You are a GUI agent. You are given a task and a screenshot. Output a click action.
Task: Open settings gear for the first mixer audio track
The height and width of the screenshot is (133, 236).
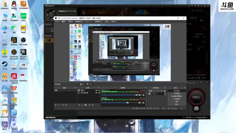(143, 95)
